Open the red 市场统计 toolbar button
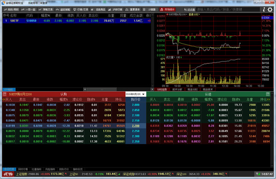 pyautogui.click(x=168, y=10)
